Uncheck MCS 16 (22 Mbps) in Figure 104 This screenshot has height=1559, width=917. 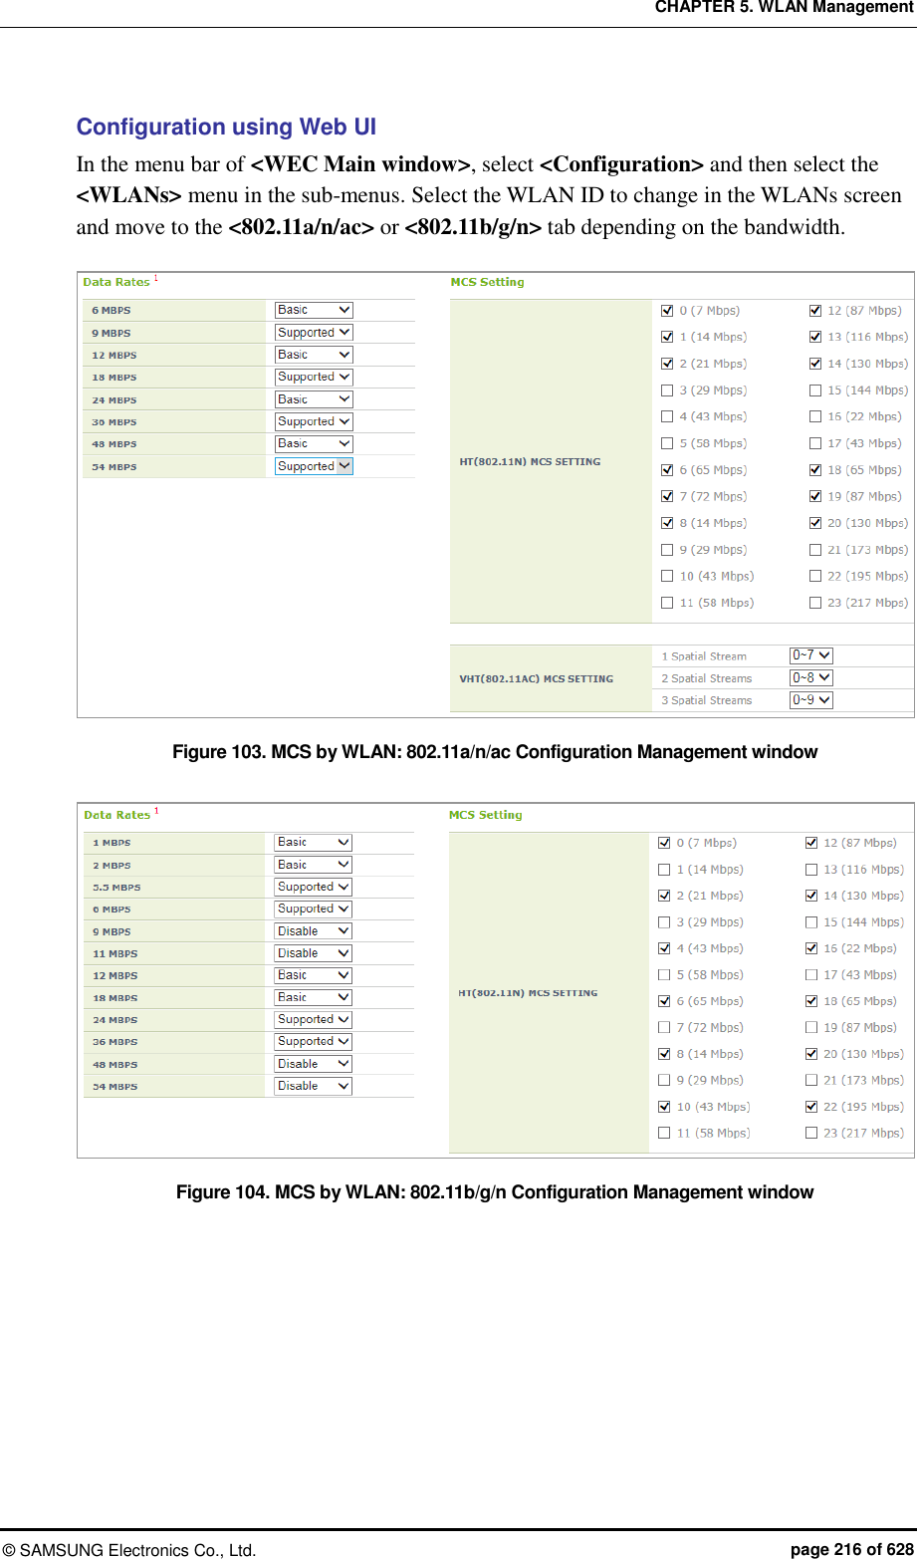pyautogui.click(x=811, y=948)
